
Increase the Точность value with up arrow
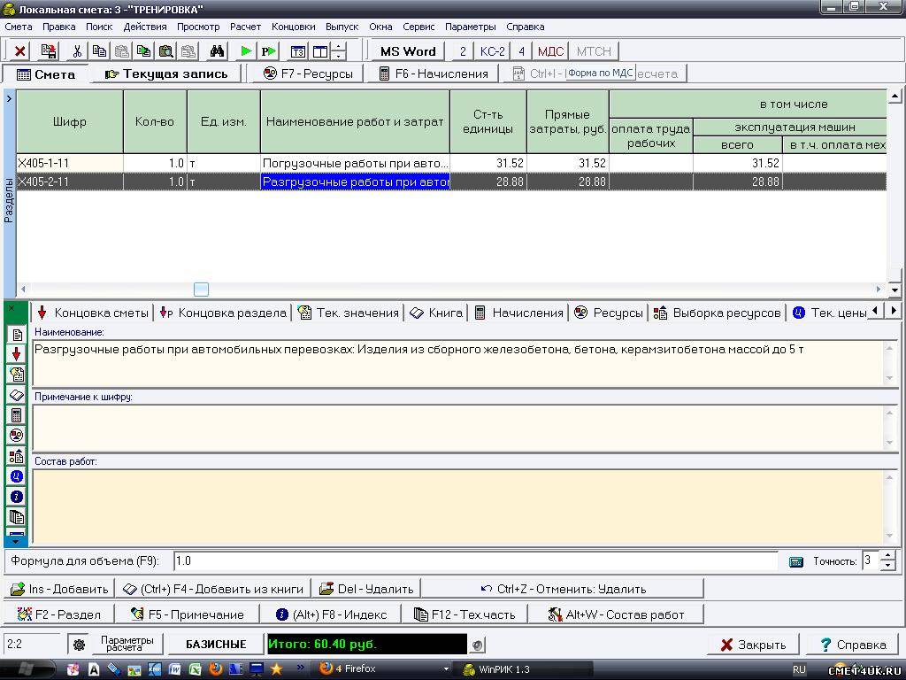(x=888, y=555)
